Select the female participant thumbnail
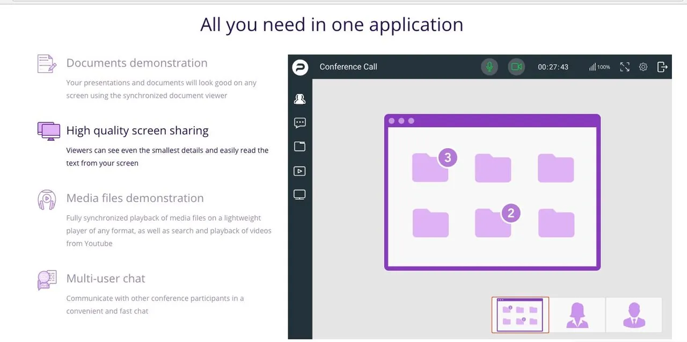The image size is (687, 342). (x=578, y=315)
